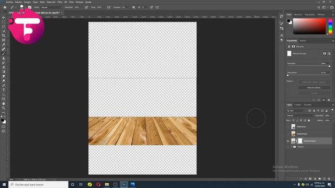Select the Lasso tool
This screenshot has width=335, height=188.
point(4,27)
